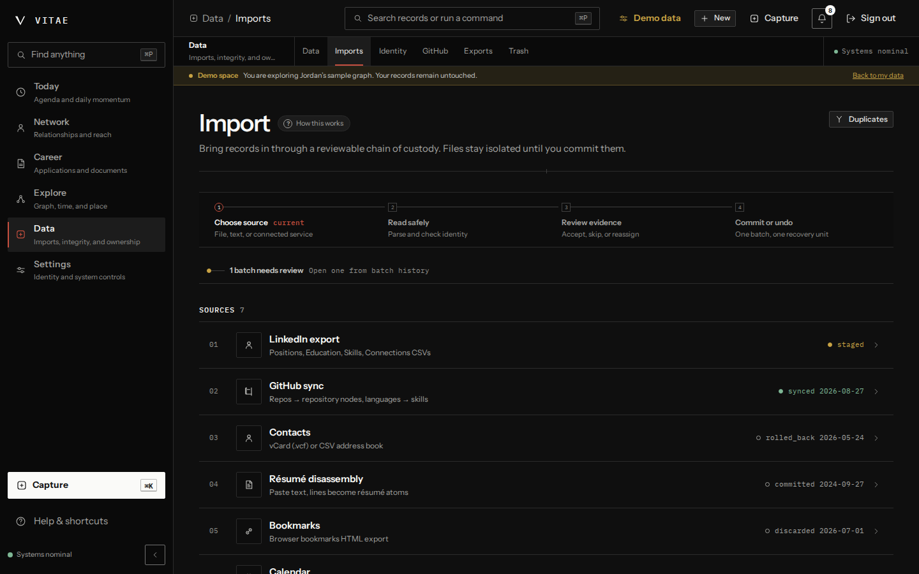The width and height of the screenshot is (919, 574).
Task: Click step 4 Commit or undo marker
Action: tap(740, 207)
